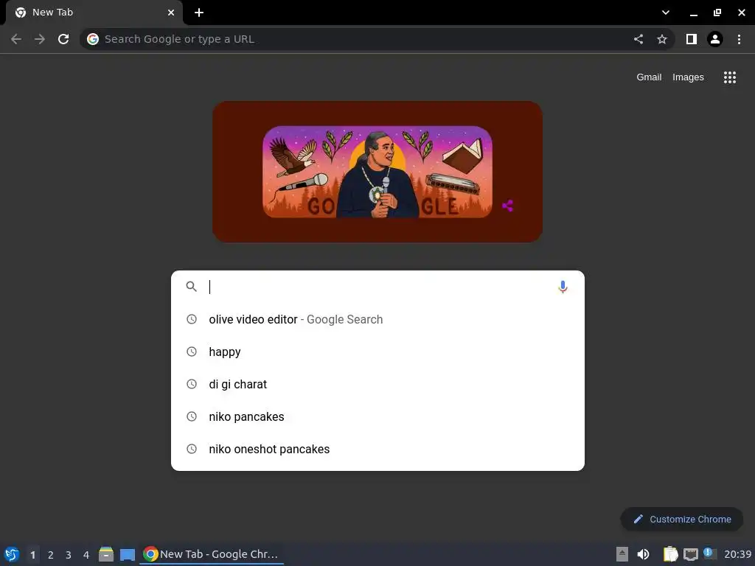Share the Google Doodle
The height and width of the screenshot is (566, 755).
point(507,206)
